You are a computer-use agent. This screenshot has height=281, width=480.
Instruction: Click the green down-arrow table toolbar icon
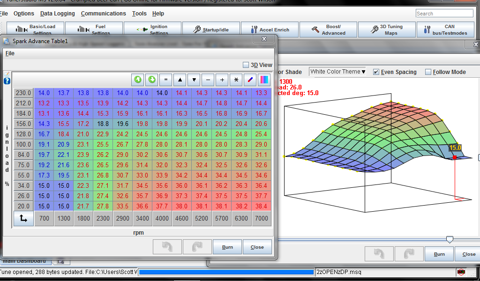pos(152,79)
